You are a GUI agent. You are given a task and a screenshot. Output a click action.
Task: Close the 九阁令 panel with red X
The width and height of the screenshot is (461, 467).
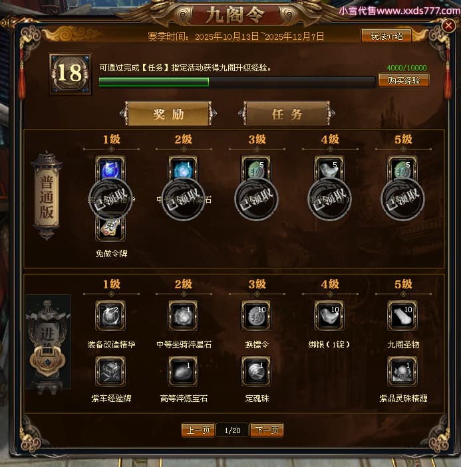tap(448, 26)
